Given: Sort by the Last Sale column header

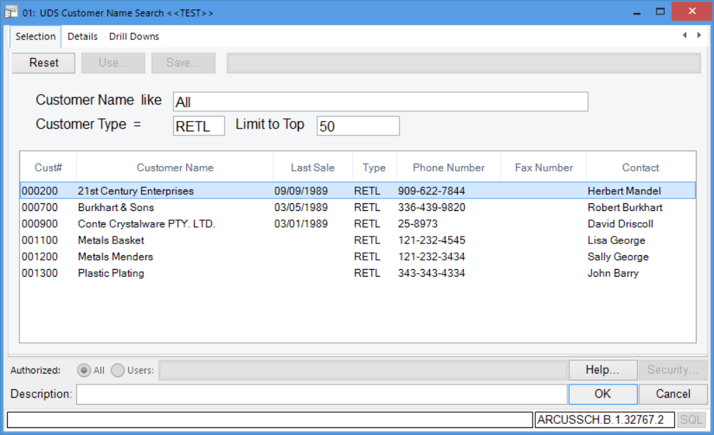Looking at the screenshot, I should point(312,167).
